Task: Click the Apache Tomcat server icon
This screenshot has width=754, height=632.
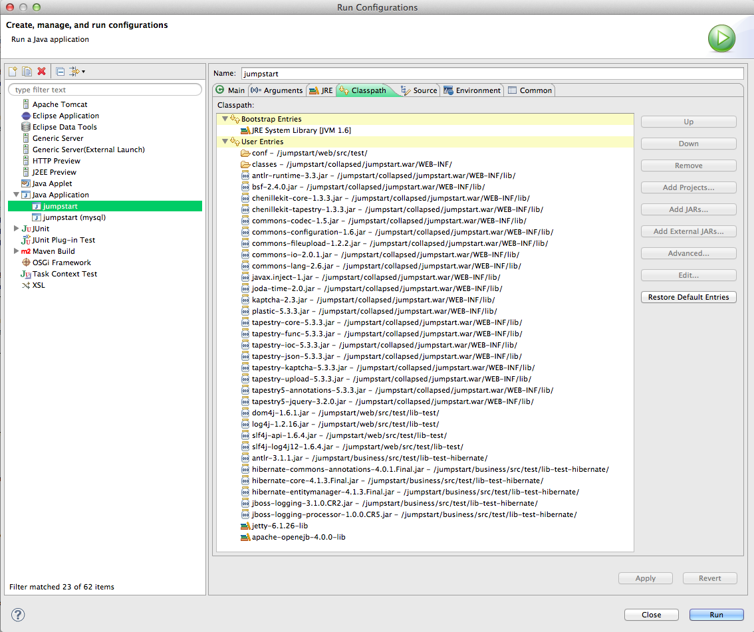Action: 26,104
